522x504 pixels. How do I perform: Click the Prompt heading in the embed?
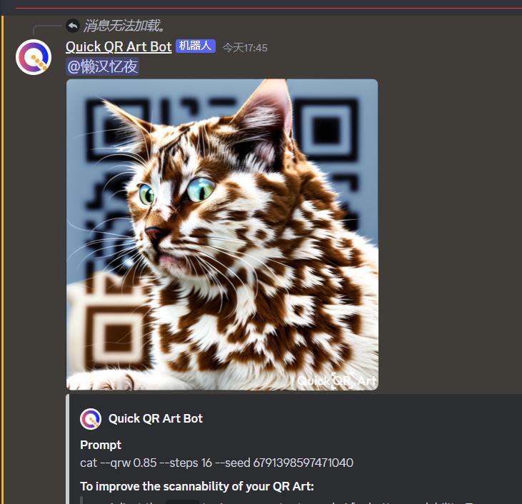101,445
